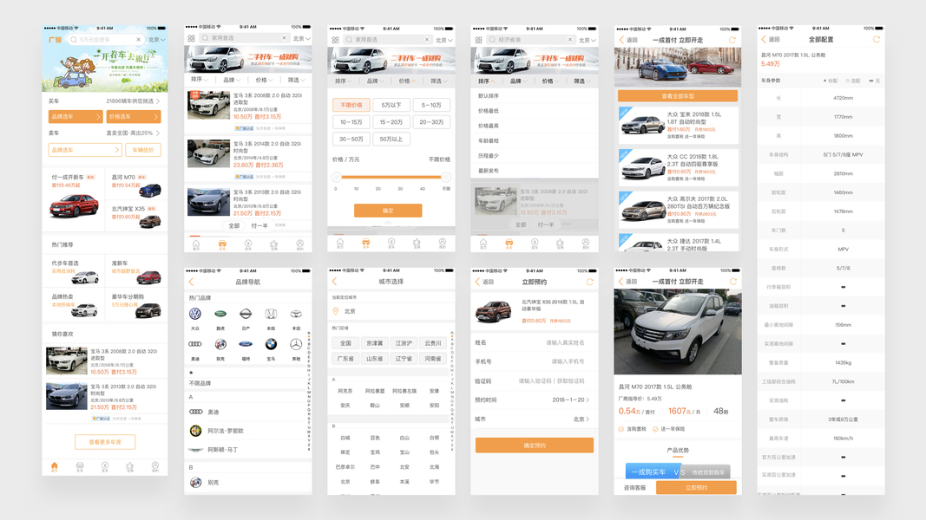Click refresh icon on 全部配置 screen

[x=877, y=40]
